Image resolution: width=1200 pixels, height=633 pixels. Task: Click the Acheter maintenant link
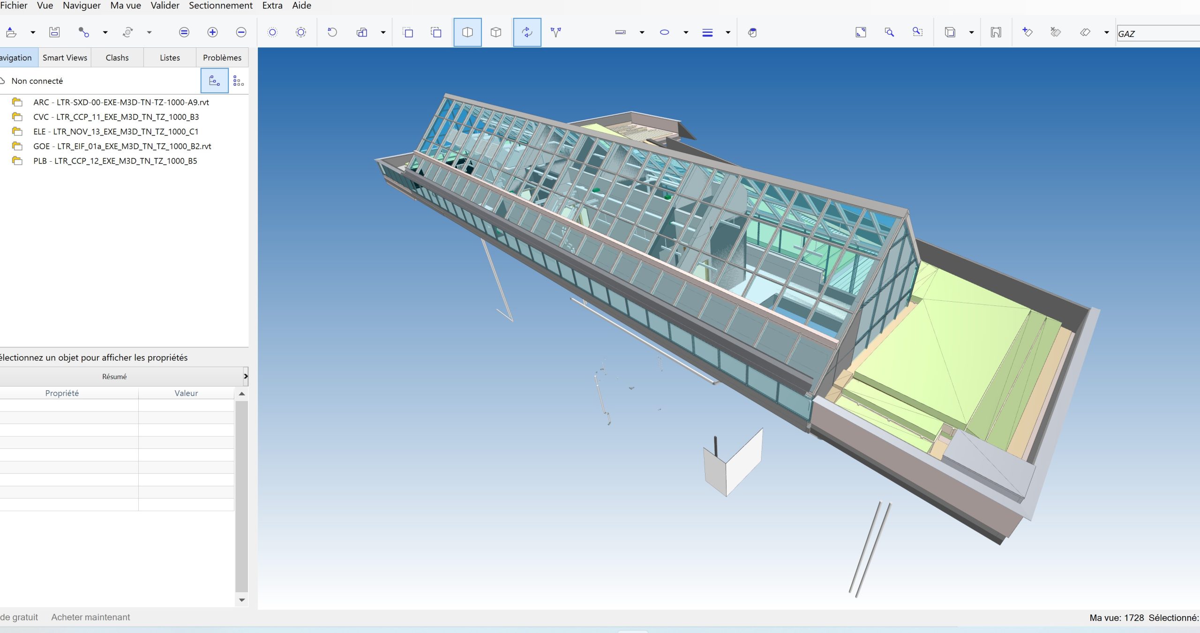click(90, 617)
